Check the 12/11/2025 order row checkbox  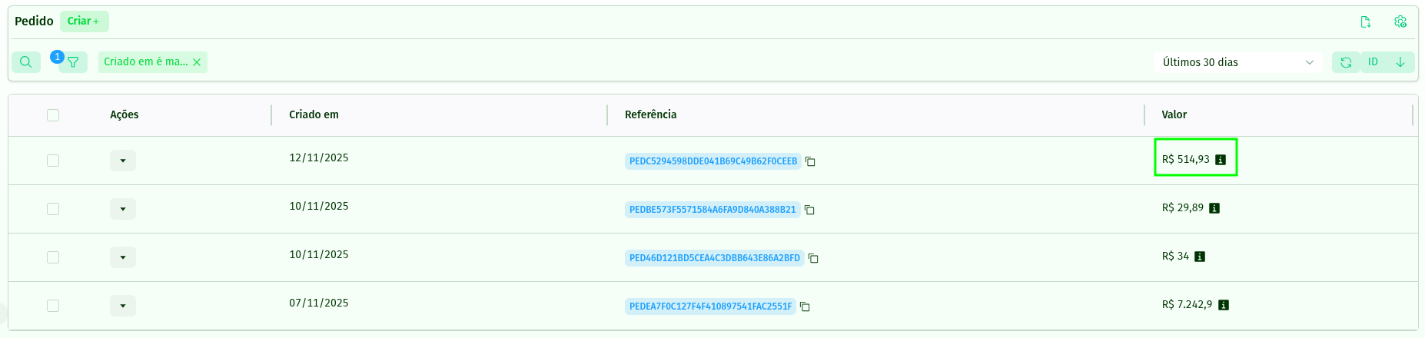tap(53, 161)
